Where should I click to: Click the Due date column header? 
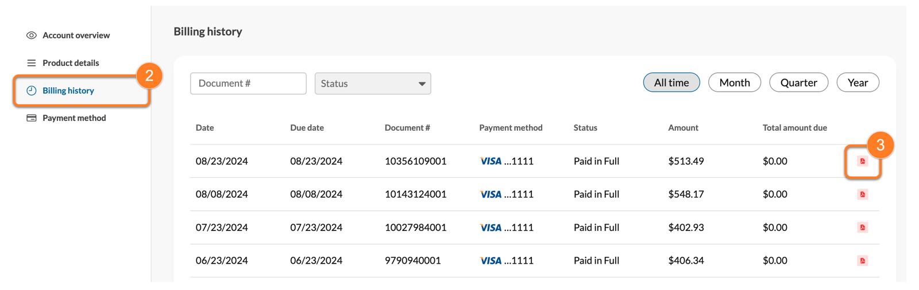[307, 128]
